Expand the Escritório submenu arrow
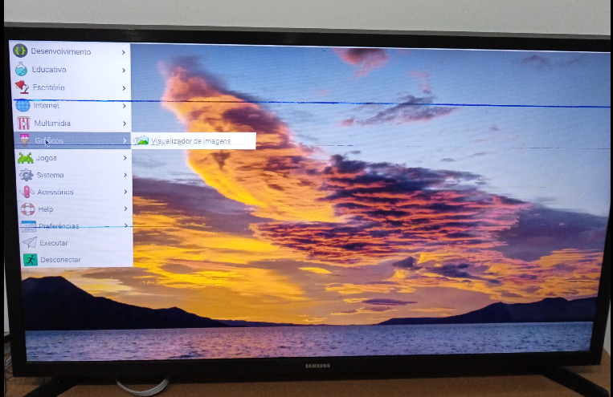The width and height of the screenshot is (613, 397). [x=124, y=87]
